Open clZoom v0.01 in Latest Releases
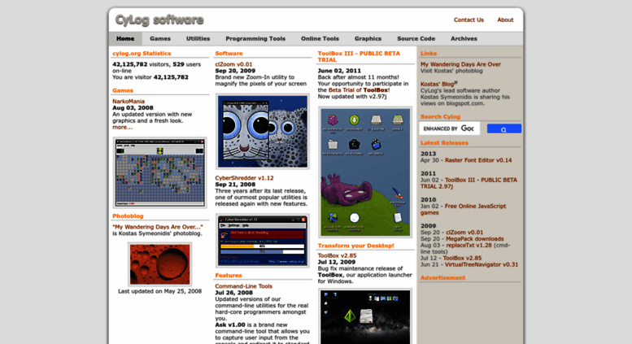This screenshot has width=632, height=344. tap(464, 233)
